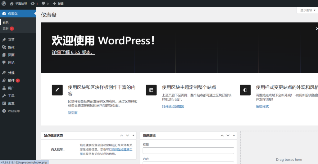
Task: Open the 设置 settings menu
Action: click(x=11, y=103)
